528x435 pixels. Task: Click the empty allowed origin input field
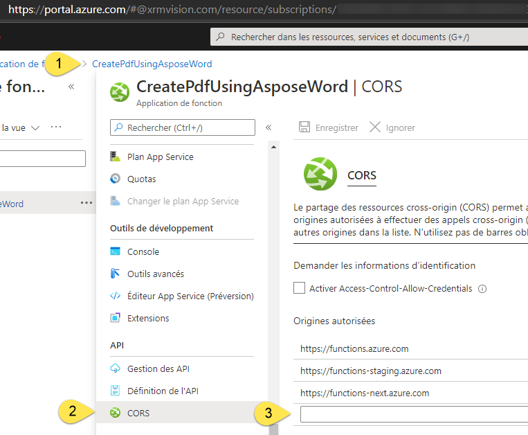414,414
